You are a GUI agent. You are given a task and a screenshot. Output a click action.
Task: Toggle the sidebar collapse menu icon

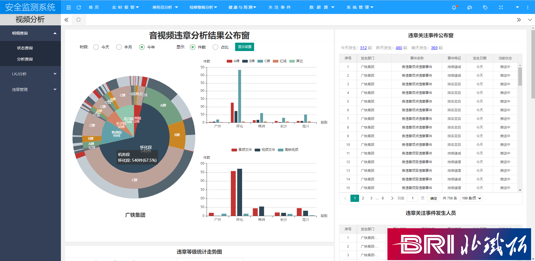68,8
